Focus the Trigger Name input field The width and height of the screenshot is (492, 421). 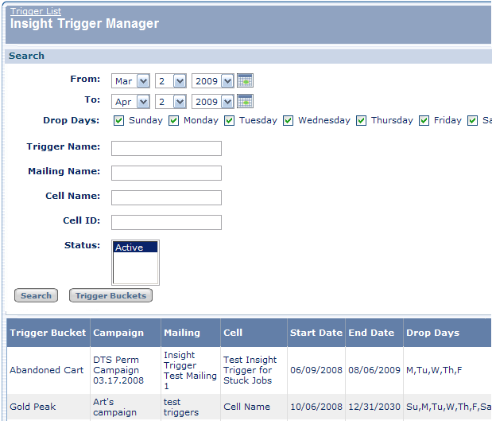pos(166,148)
